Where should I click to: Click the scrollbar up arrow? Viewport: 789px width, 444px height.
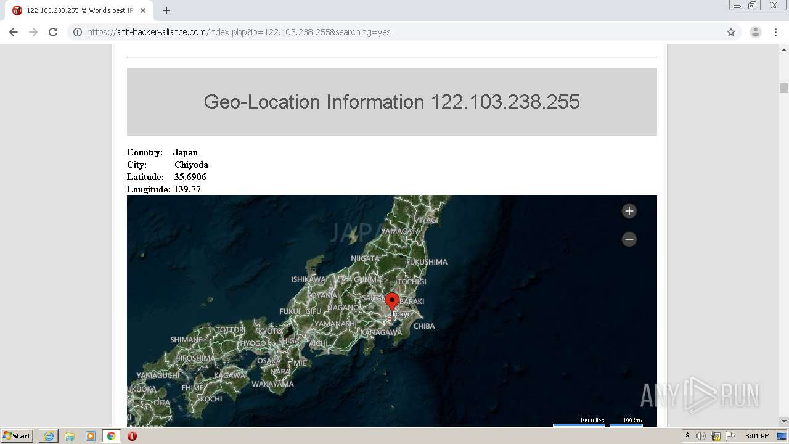coord(784,49)
